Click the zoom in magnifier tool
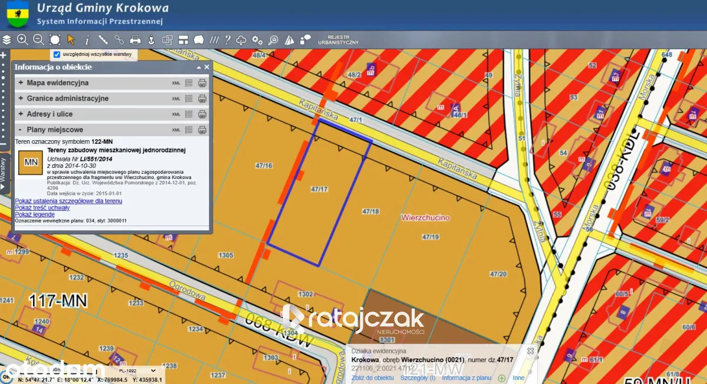 pos(22,40)
